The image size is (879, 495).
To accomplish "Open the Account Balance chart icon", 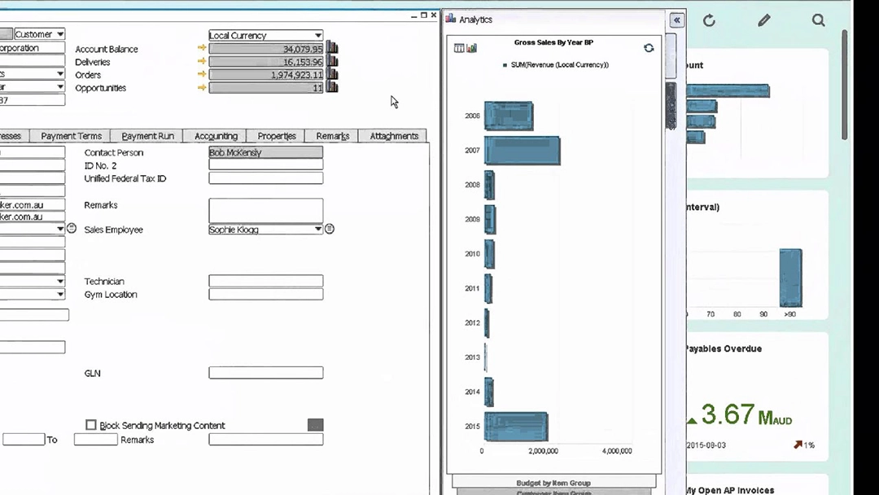I will (332, 48).
